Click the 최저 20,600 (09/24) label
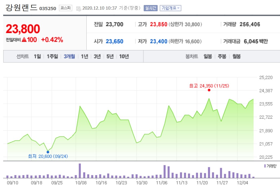This screenshot has height=189, width=280. 48,156
